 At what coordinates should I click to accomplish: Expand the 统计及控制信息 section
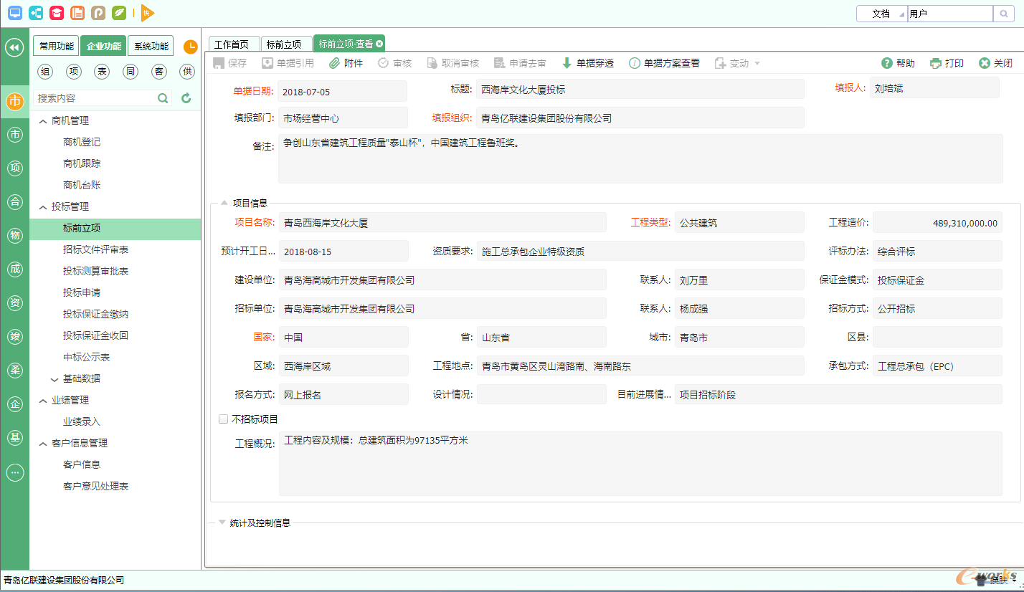pyautogui.click(x=222, y=522)
